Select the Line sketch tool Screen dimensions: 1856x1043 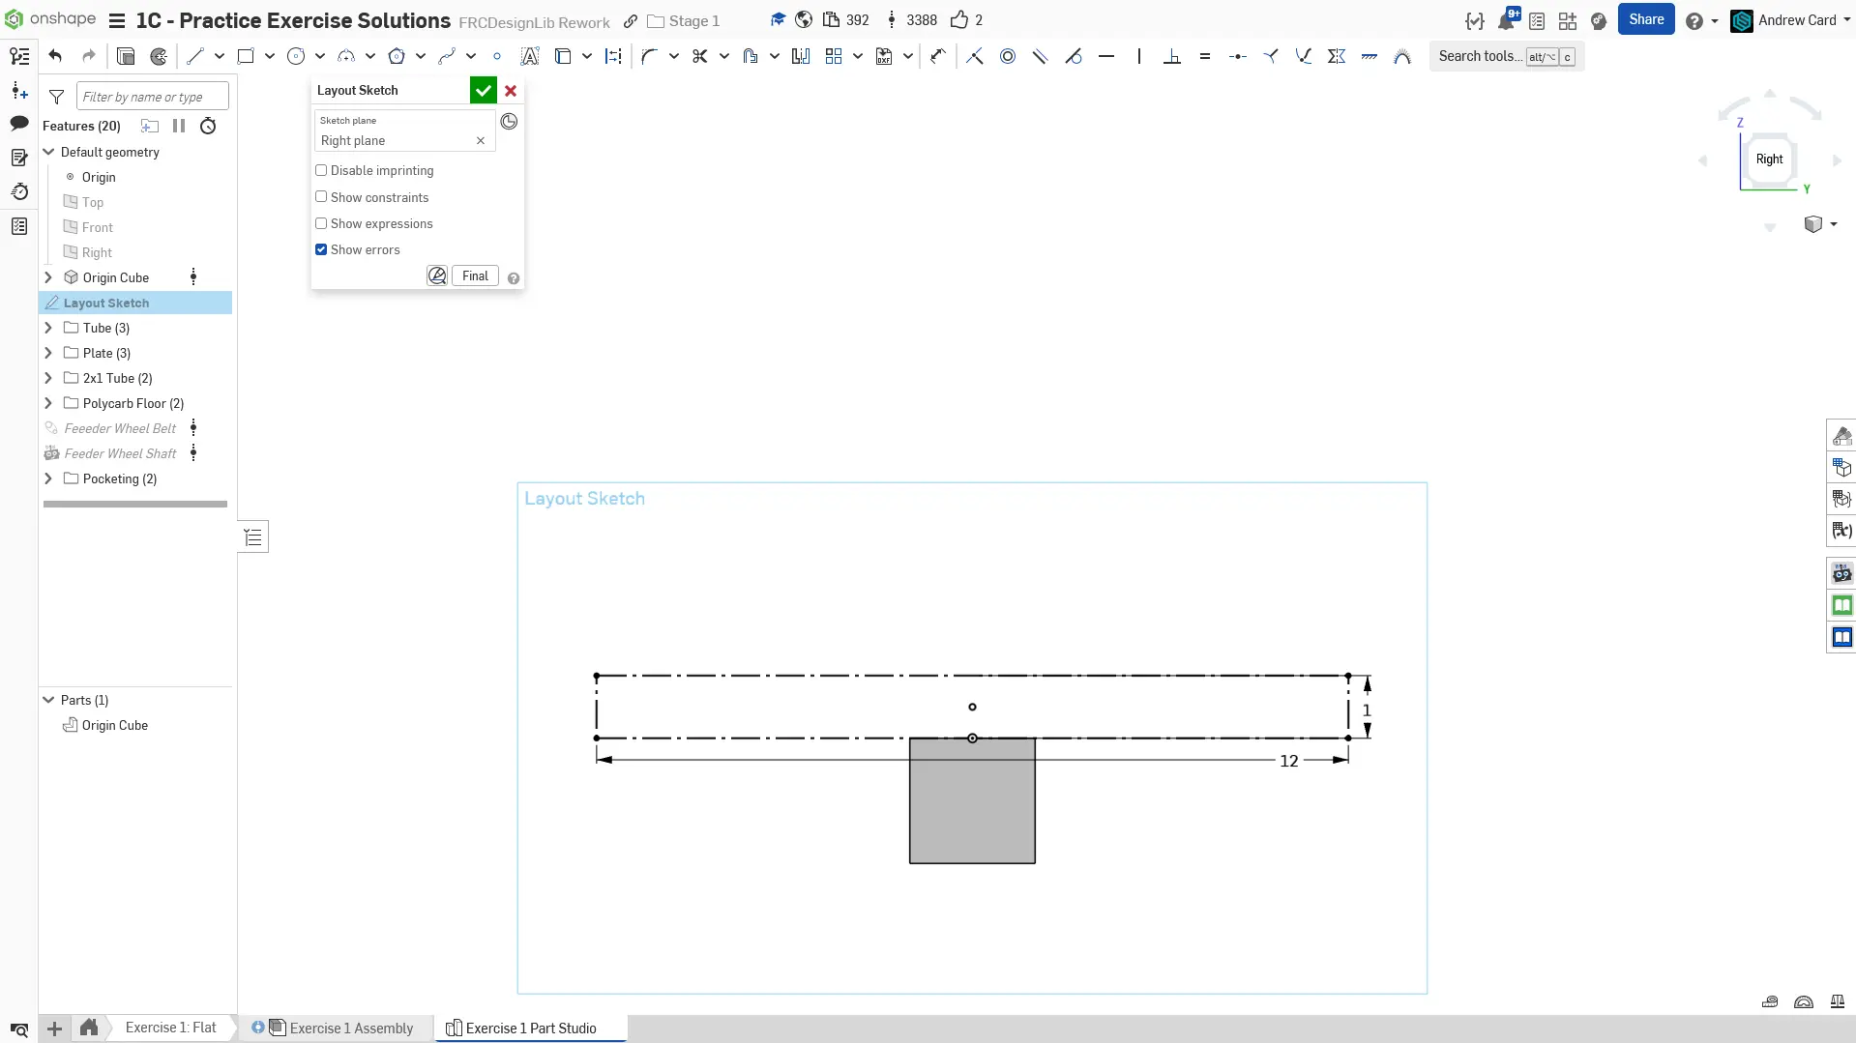(195, 56)
